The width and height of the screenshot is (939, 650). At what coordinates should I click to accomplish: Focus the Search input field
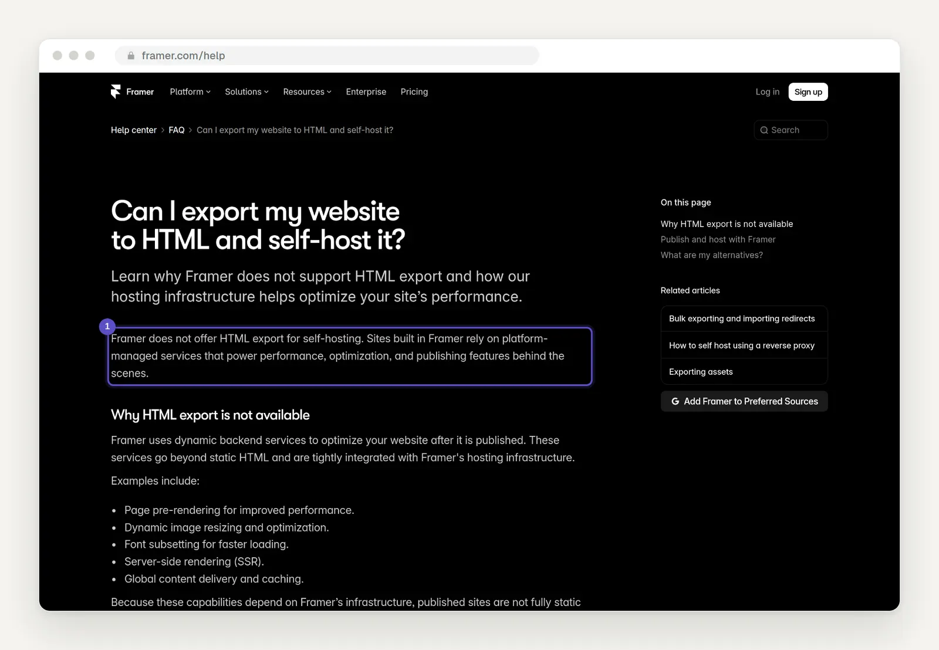pyautogui.click(x=791, y=130)
